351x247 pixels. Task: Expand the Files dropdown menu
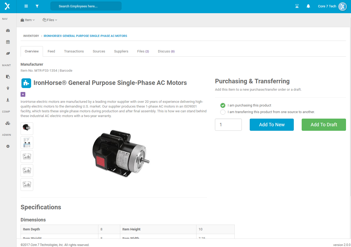click(x=50, y=20)
